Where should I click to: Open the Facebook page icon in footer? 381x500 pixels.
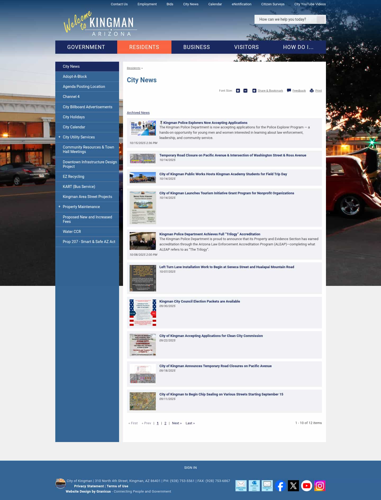pyautogui.click(x=280, y=486)
